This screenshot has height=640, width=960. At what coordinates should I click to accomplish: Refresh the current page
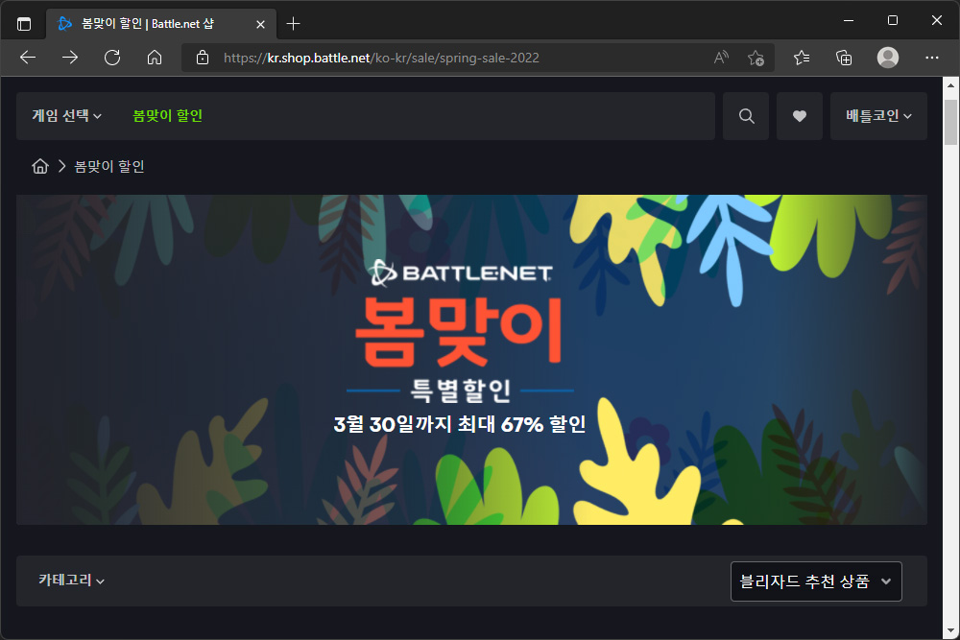tap(112, 58)
